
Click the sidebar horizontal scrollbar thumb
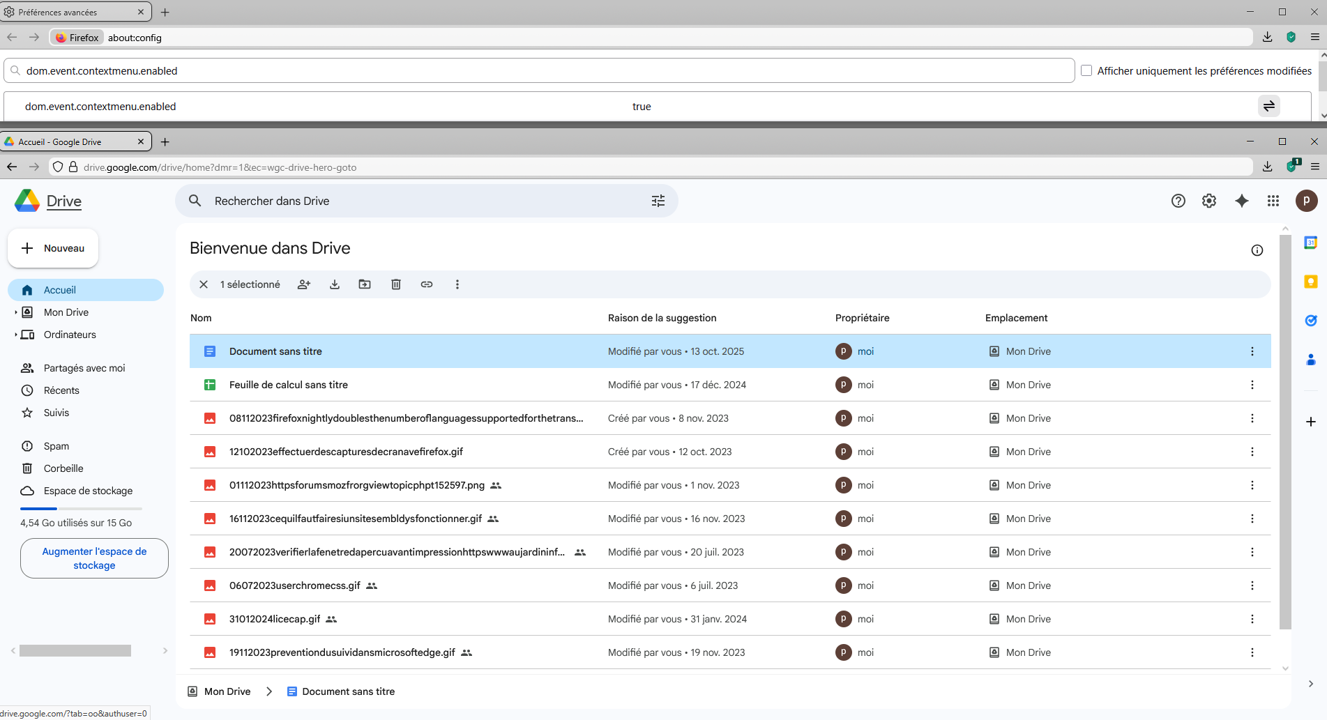coord(75,650)
